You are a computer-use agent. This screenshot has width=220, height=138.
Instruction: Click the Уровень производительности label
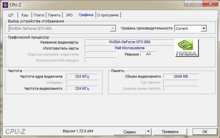pyautogui.click(x=147, y=28)
